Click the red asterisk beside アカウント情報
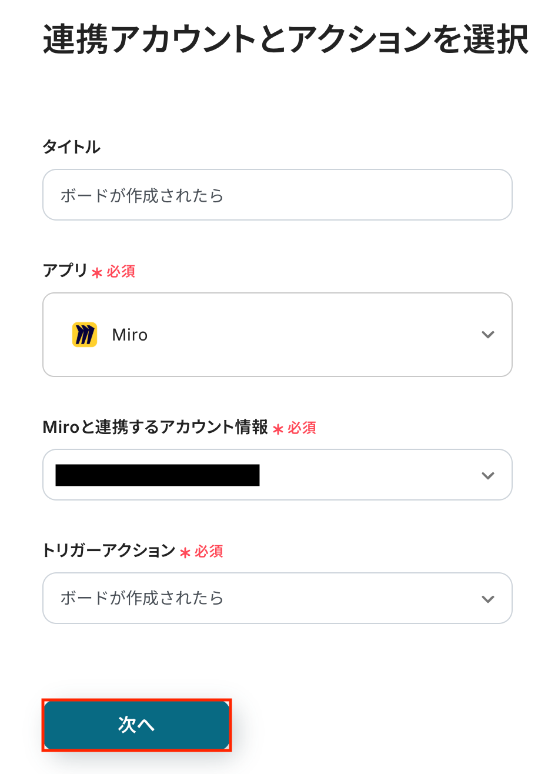Image resolution: width=548 pixels, height=774 pixels. [278, 429]
